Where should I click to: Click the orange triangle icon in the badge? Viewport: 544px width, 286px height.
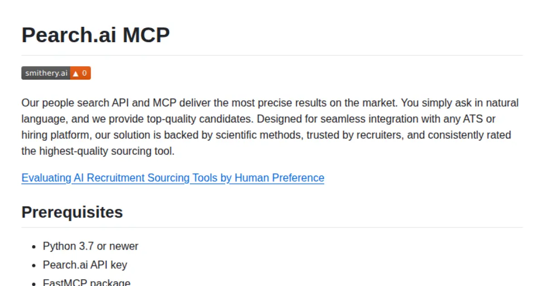[x=76, y=73]
